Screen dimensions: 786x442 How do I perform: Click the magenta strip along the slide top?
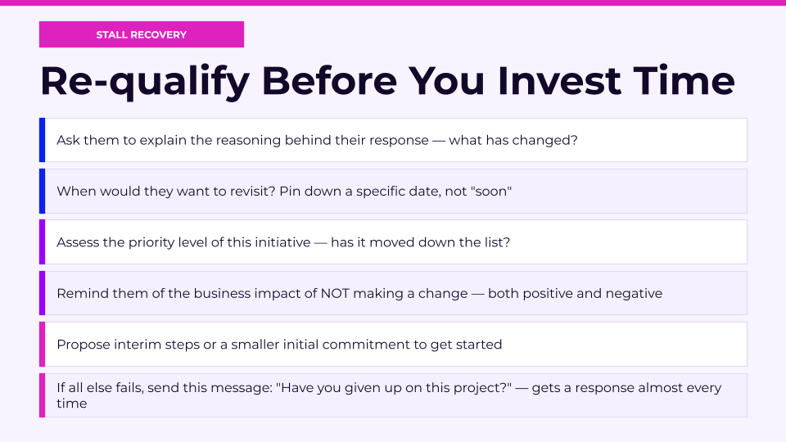[x=393, y=2]
